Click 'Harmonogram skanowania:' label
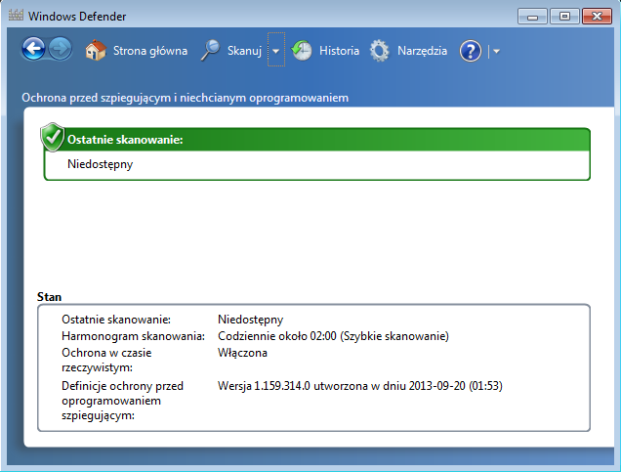Viewport: 621px width, 472px height. tap(133, 336)
